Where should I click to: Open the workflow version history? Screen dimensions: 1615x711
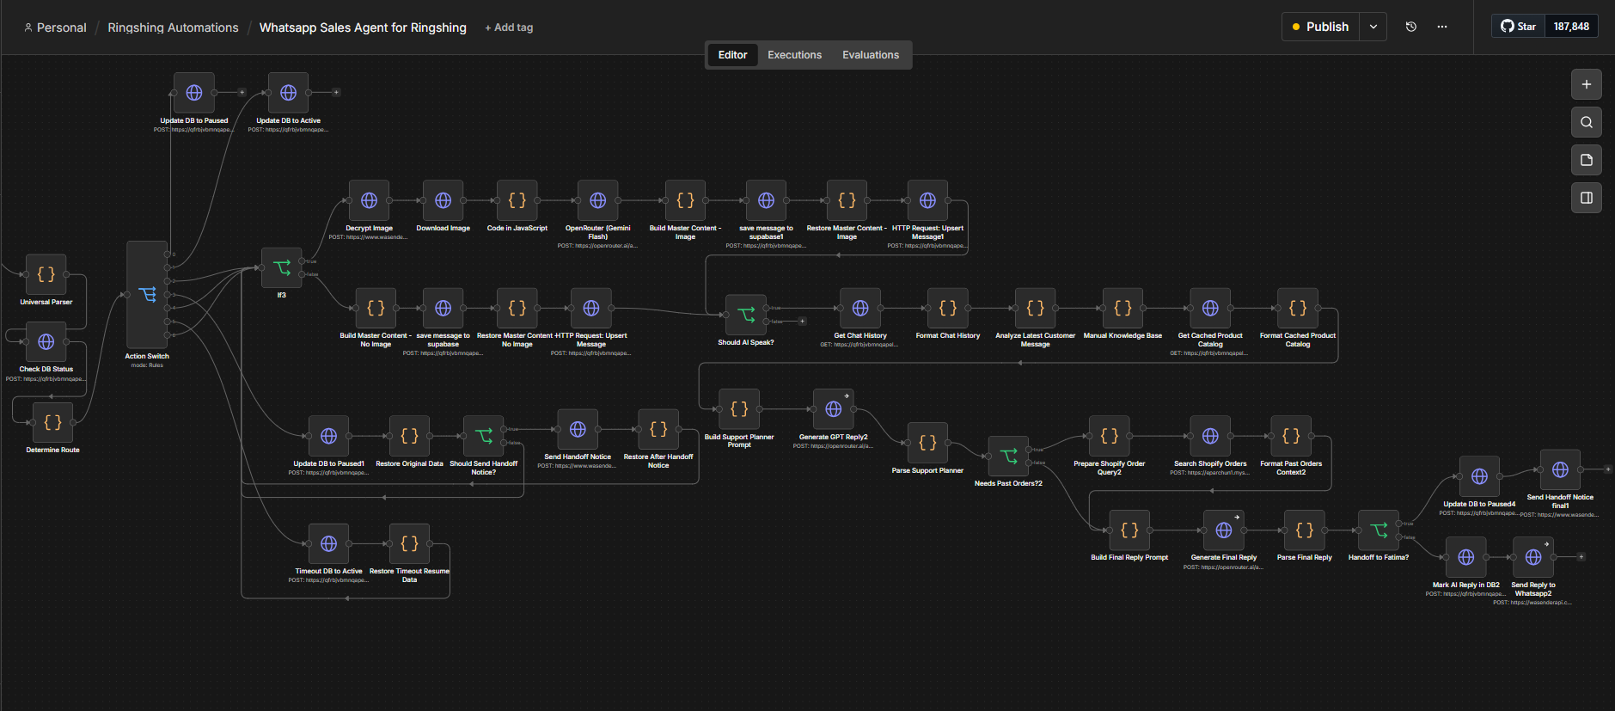(1411, 27)
